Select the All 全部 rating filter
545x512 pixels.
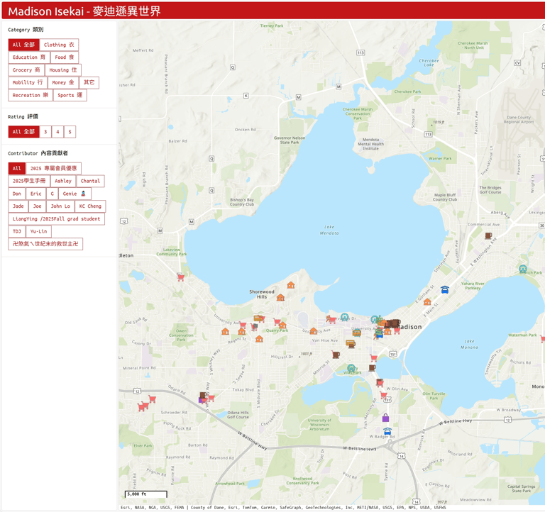23,132
